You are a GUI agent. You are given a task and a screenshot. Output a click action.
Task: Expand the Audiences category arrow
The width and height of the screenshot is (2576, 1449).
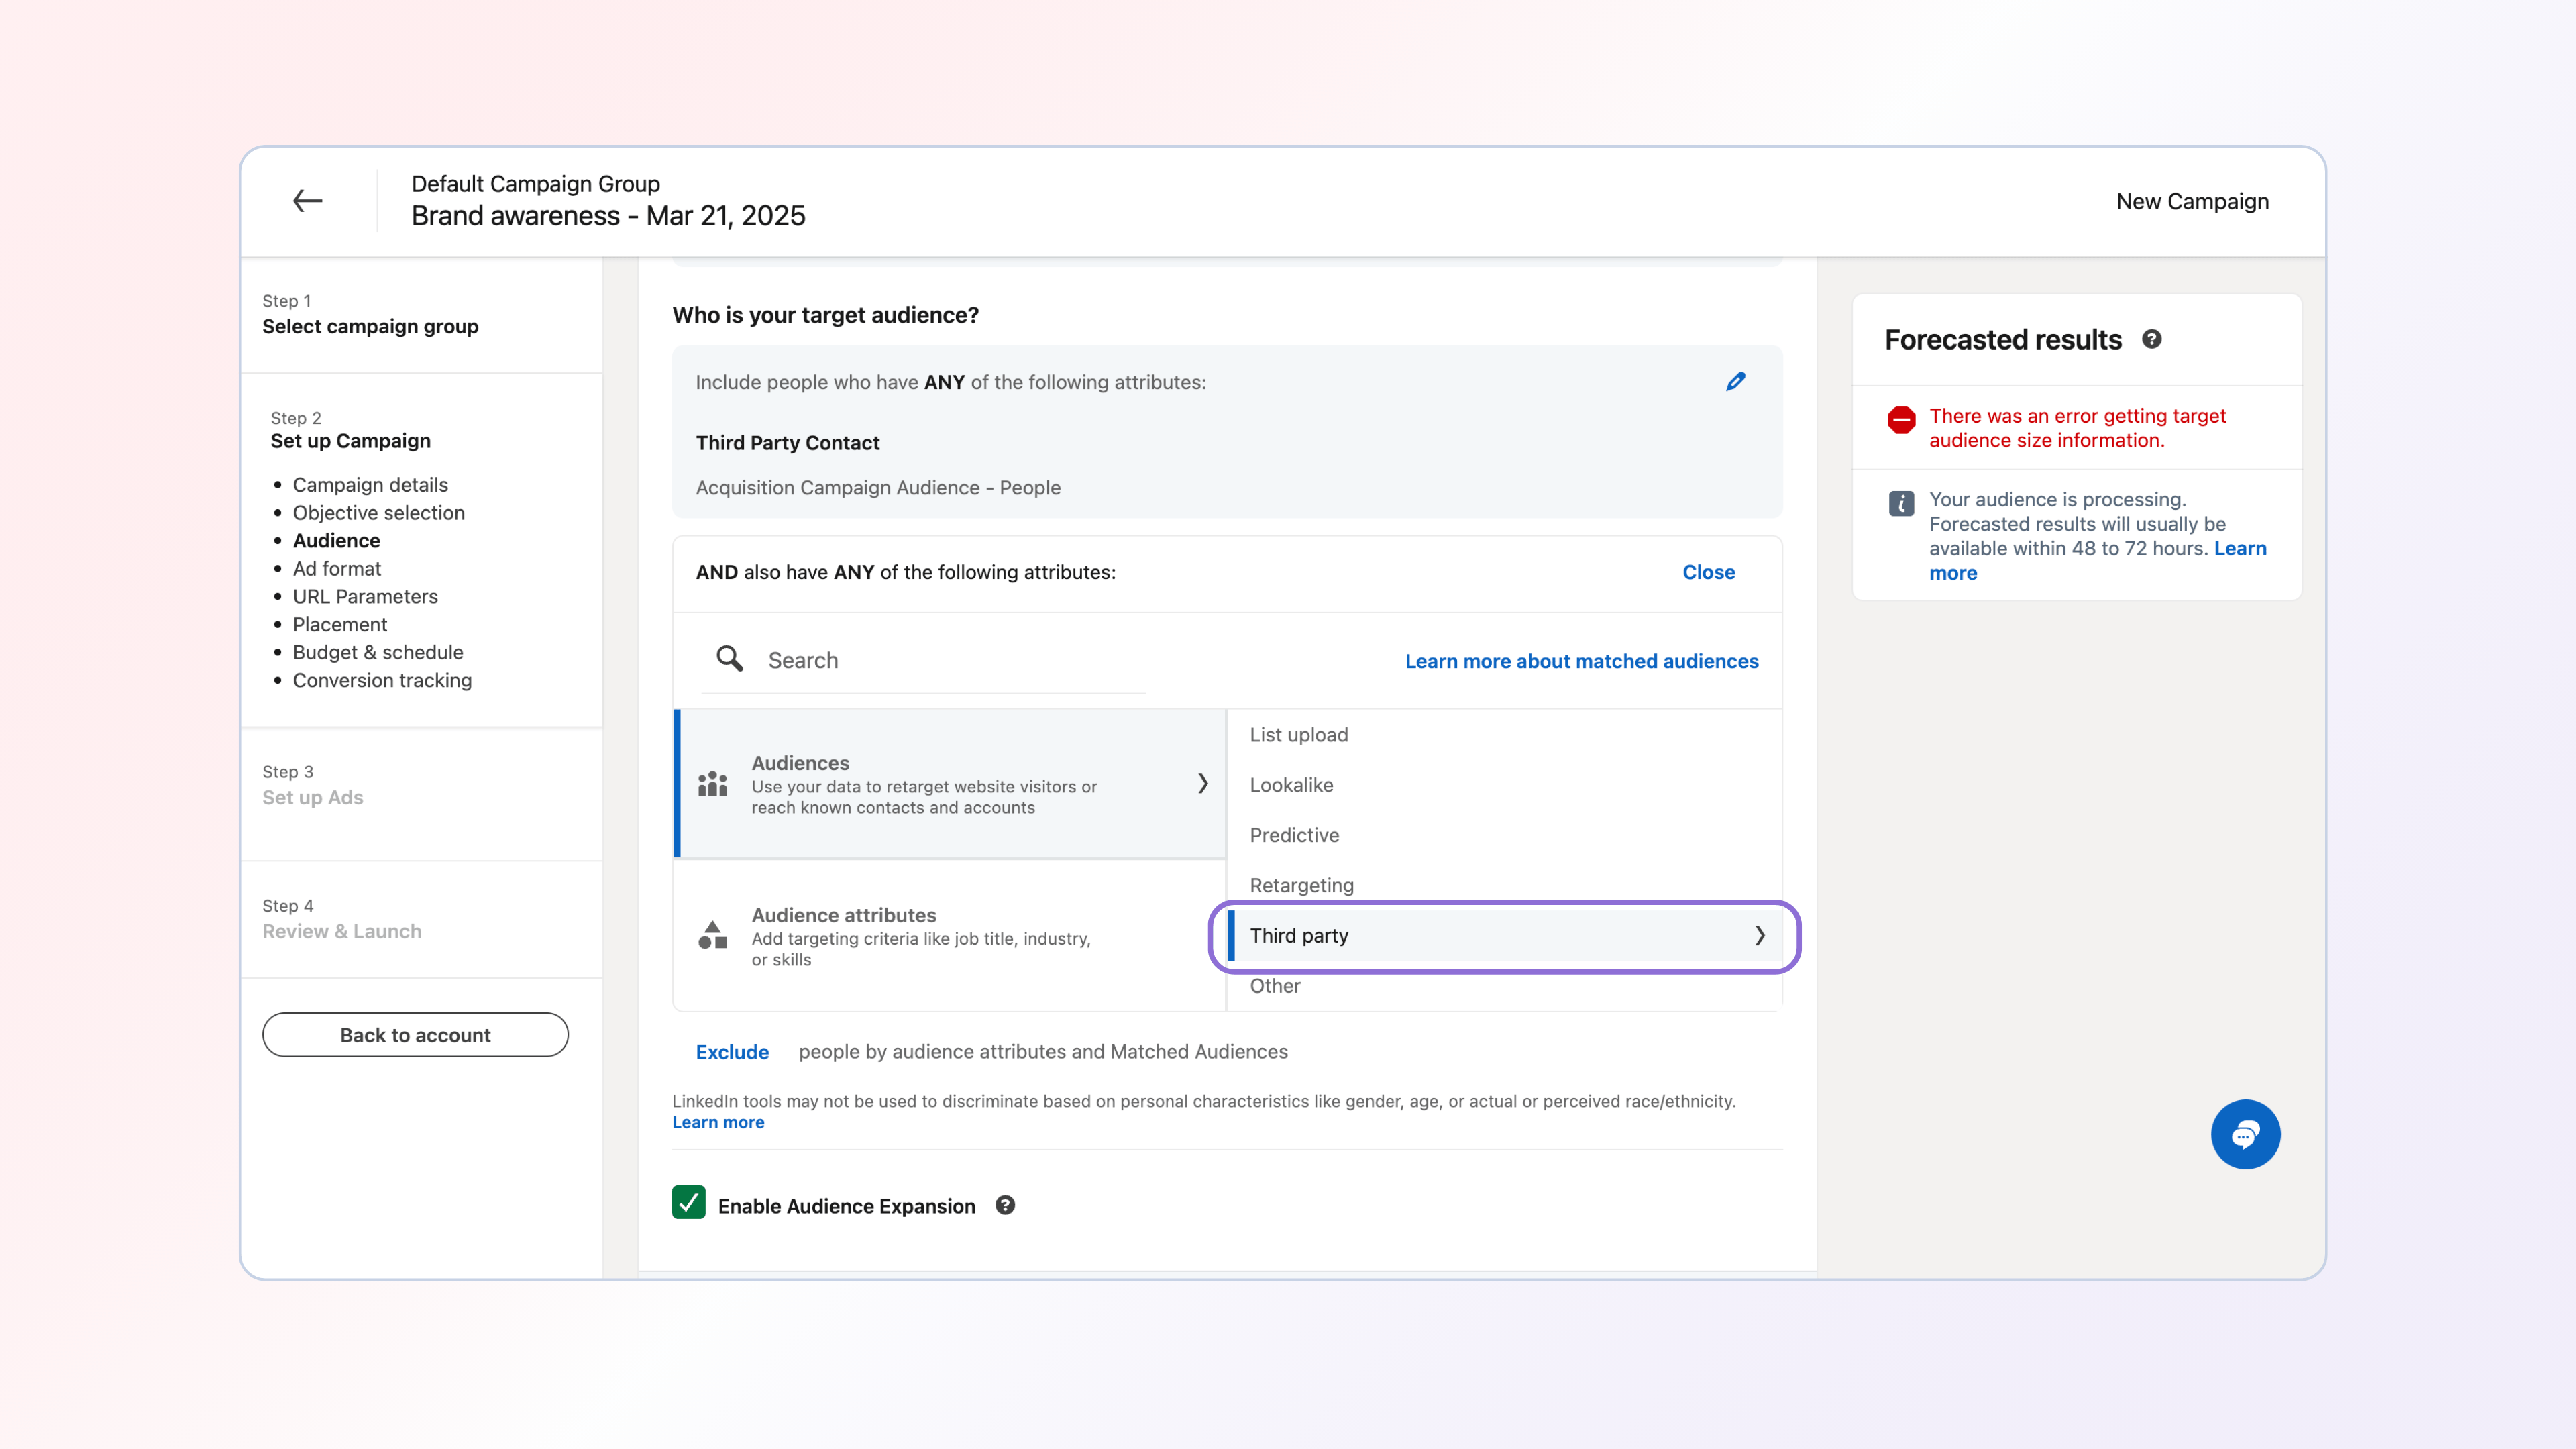coord(1202,783)
